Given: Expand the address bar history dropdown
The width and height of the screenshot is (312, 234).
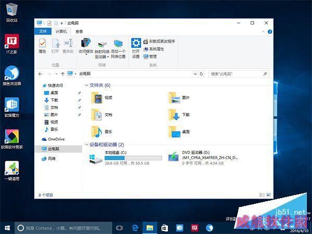Looking at the screenshot, I should (195, 74).
